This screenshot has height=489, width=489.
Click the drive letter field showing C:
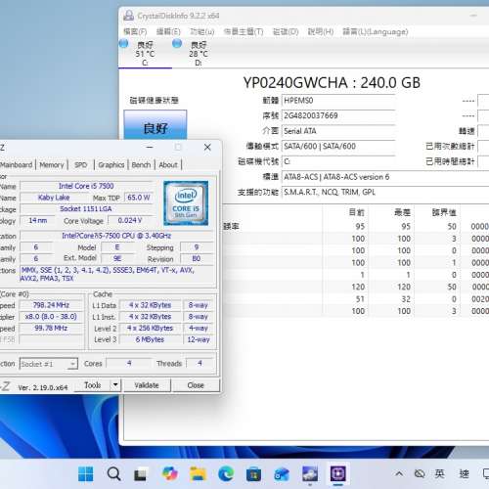tap(338, 161)
